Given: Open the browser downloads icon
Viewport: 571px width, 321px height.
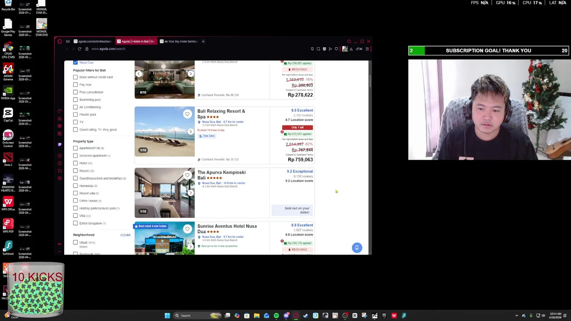Looking at the screenshot, I should click(351, 49).
